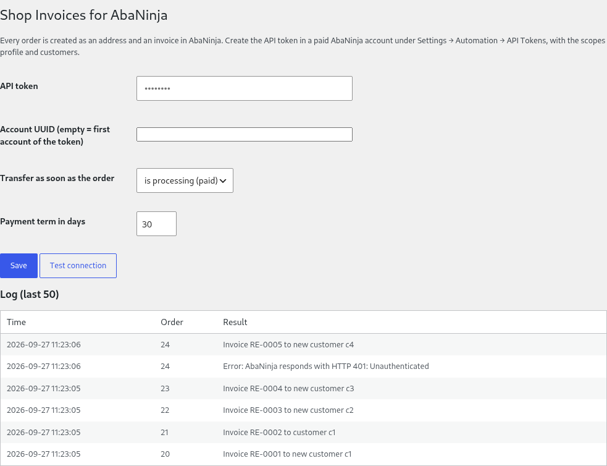Click the Result column header

(235, 322)
